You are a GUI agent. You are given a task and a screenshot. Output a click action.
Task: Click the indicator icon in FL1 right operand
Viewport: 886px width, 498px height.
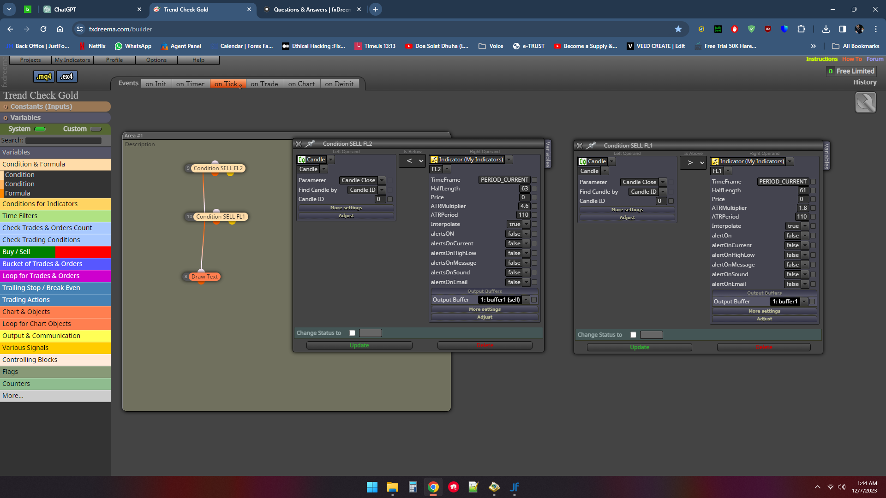(x=715, y=161)
